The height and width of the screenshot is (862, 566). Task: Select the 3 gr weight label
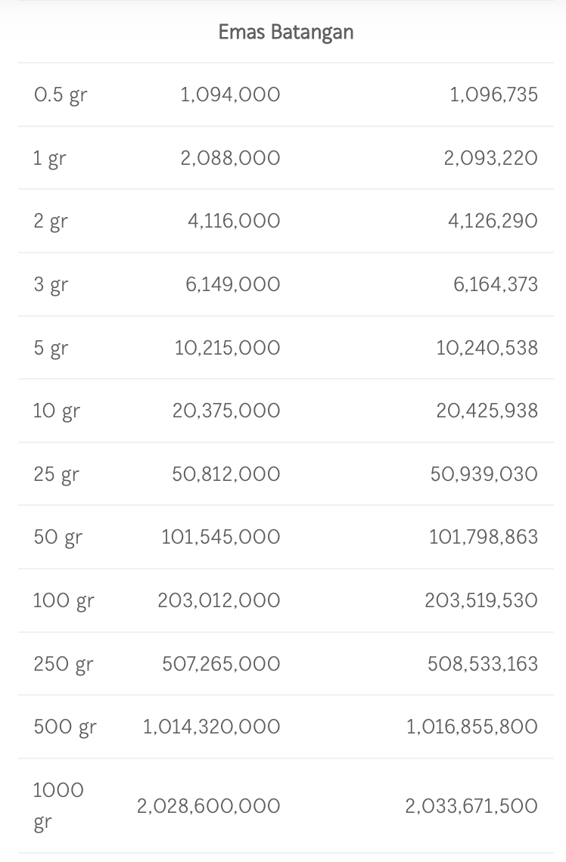(51, 285)
